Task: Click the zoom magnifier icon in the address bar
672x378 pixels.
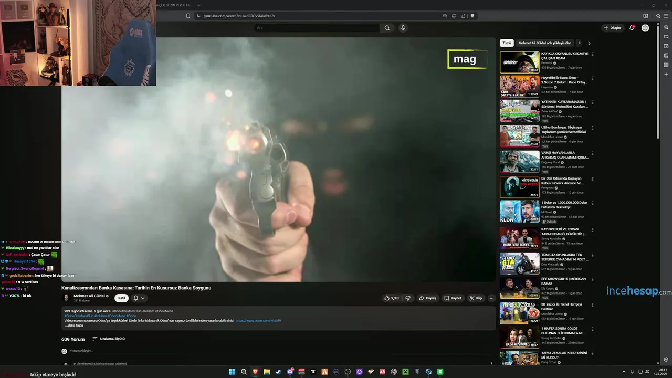Action: 445,16
